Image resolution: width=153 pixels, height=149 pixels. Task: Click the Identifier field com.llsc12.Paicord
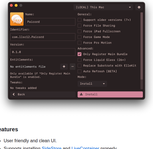(x=43, y=37)
